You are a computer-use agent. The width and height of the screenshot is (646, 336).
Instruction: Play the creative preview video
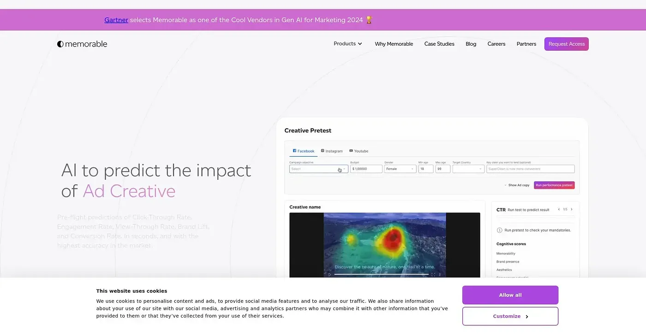coord(329,274)
